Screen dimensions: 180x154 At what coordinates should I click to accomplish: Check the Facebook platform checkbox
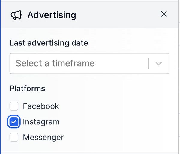pyautogui.click(x=14, y=106)
